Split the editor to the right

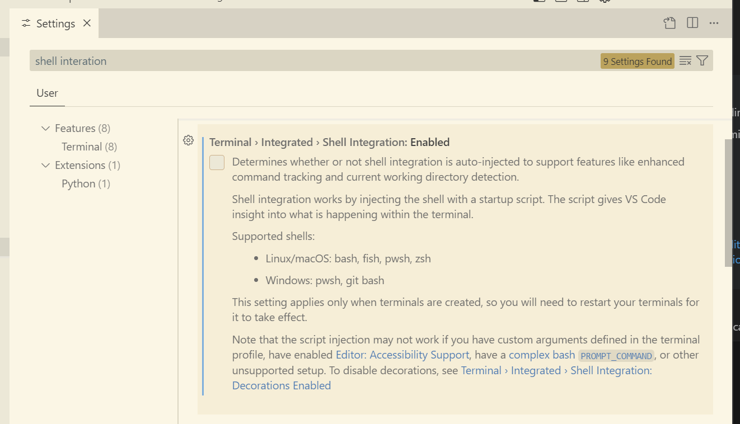(692, 23)
